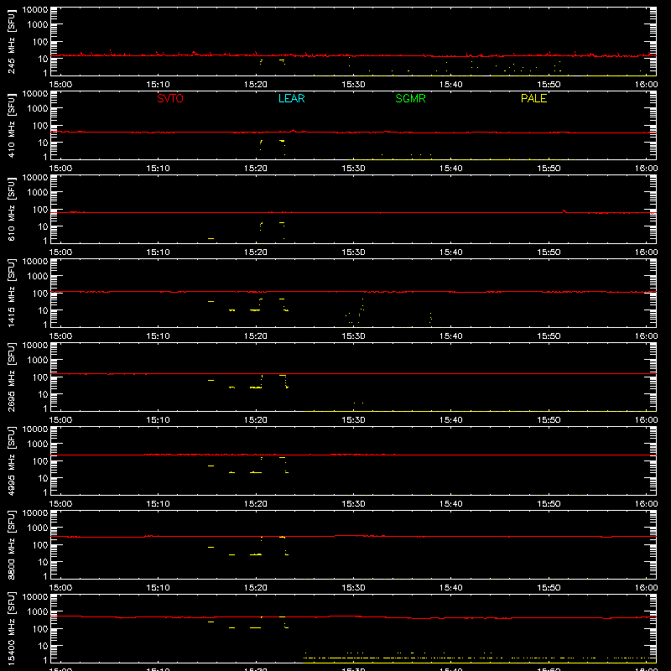671x671 pixels.
Task: Select the 4995 MHz [SFU] axis label
Action: pos(12,460)
